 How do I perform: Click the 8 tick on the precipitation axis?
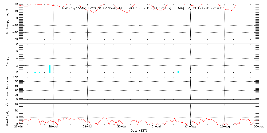coord(17,44)
